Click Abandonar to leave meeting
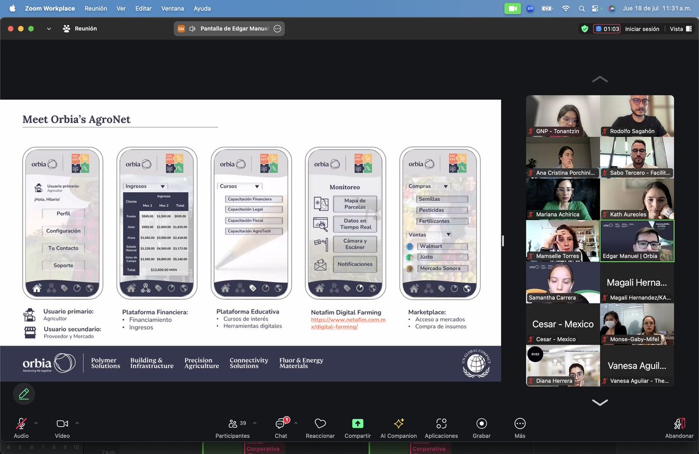 coord(679,428)
